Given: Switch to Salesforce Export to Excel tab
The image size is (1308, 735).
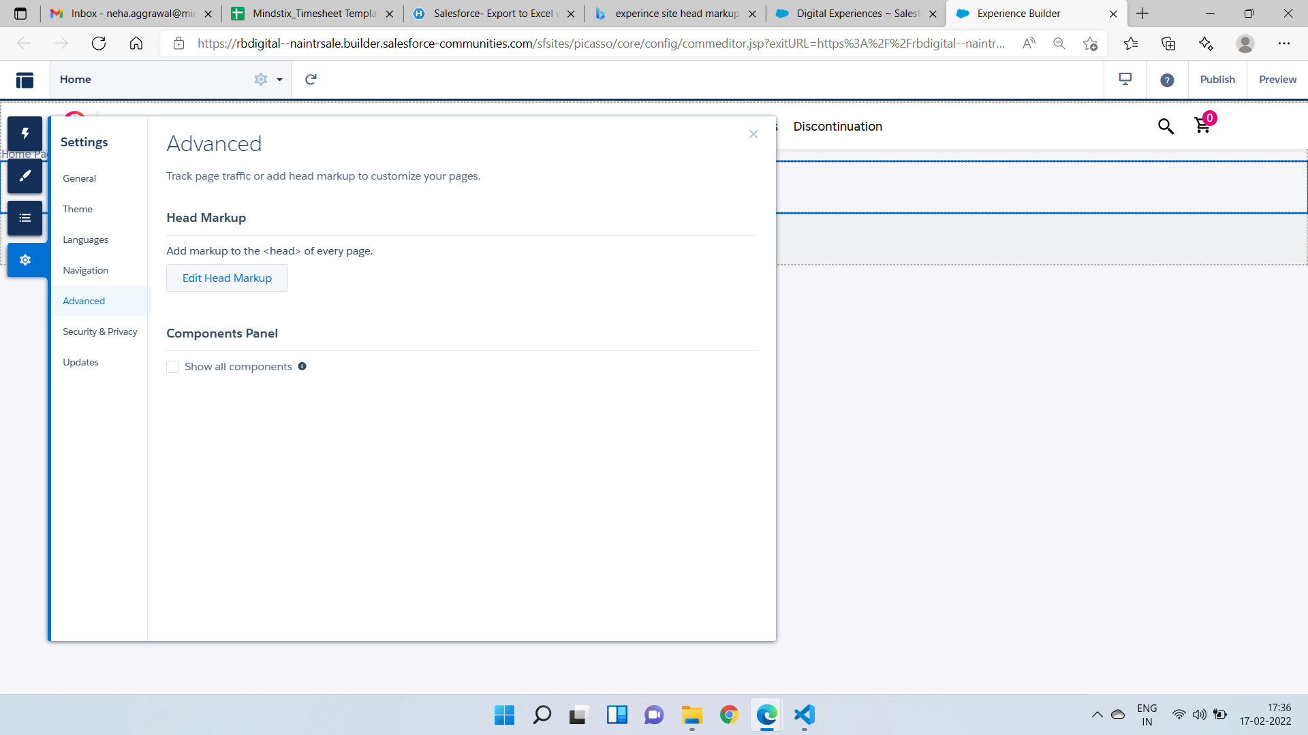Looking at the screenshot, I should click(x=494, y=14).
